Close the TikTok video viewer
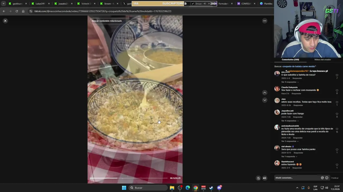The width and height of the screenshot is (343, 192). coord(5,21)
